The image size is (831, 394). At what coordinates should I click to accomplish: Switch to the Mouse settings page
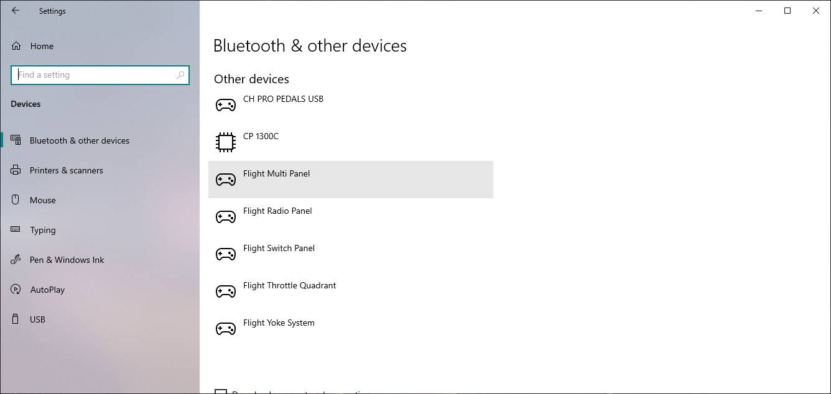point(42,200)
